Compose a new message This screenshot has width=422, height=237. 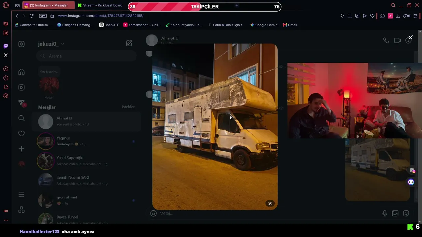(129, 43)
